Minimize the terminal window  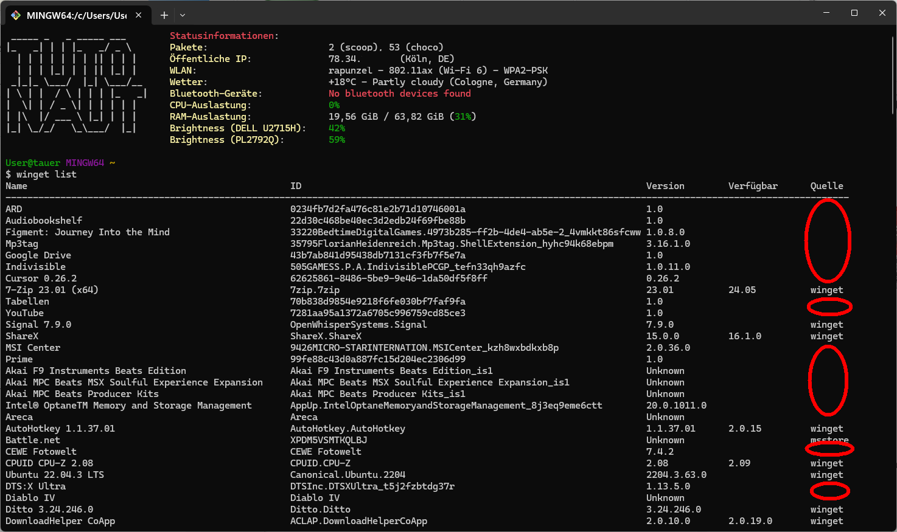click(826, 13)
